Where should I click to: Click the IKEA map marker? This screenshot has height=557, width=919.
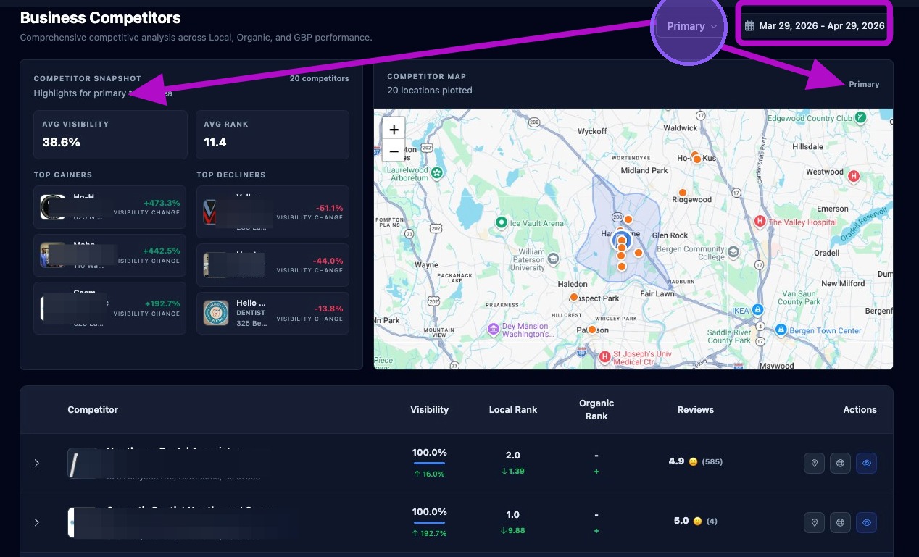(758, 309)
